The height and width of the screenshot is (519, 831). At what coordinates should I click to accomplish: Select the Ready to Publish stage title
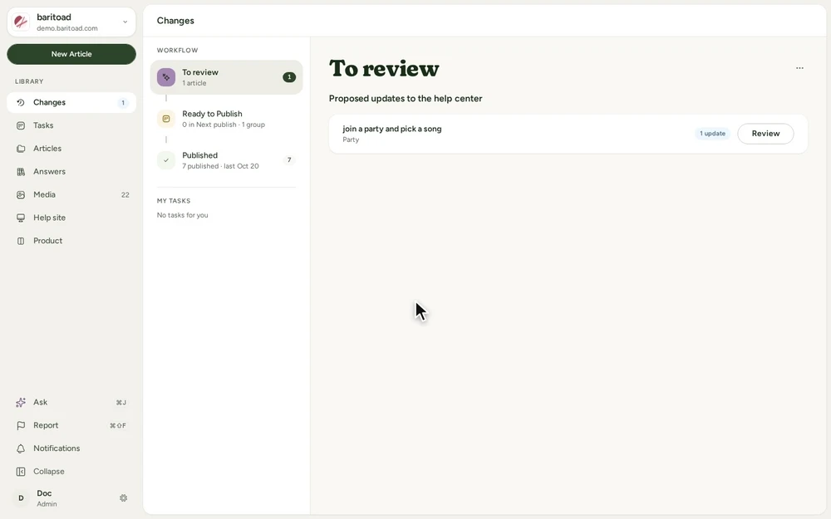(212, 113)
